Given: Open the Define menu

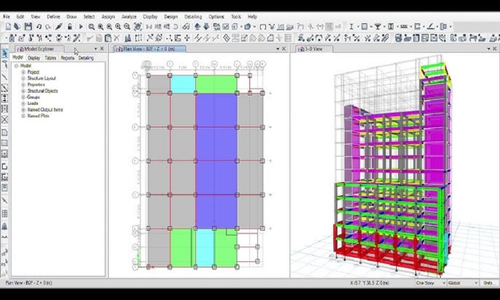Looking at the screenshot, I should tap(53, 16).
